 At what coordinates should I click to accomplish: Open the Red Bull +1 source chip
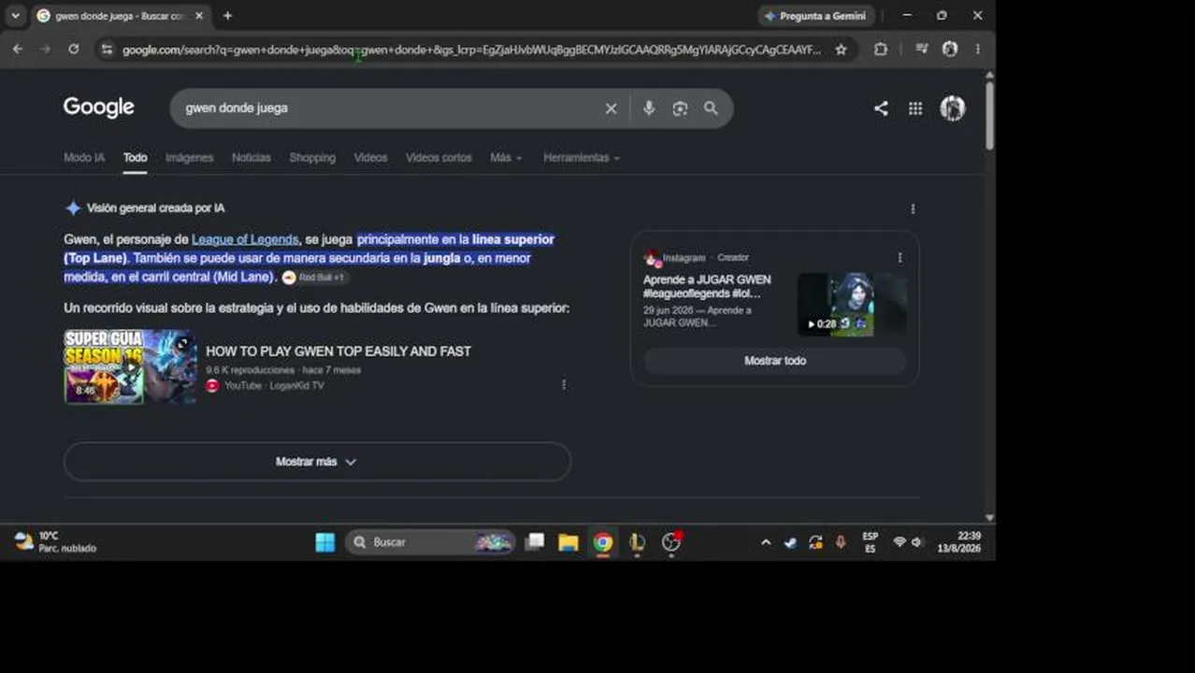(x=315, y=278)
